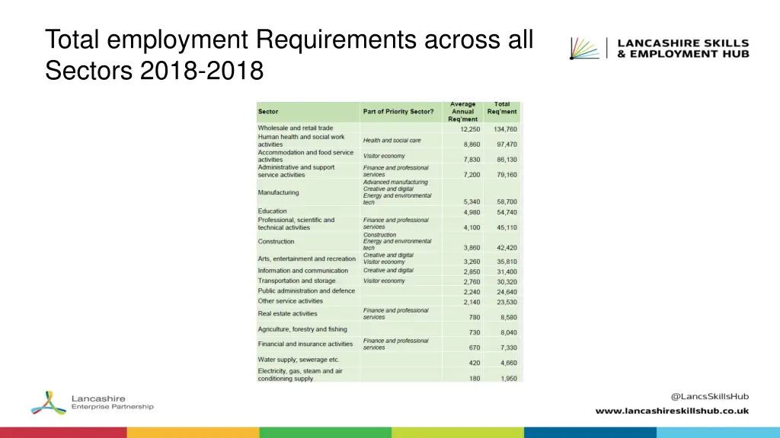Image resolution: width=780 pixels, height=438 pixels.
Task: Click 'Health and social care' priority cell
Action: coord(392,141)
